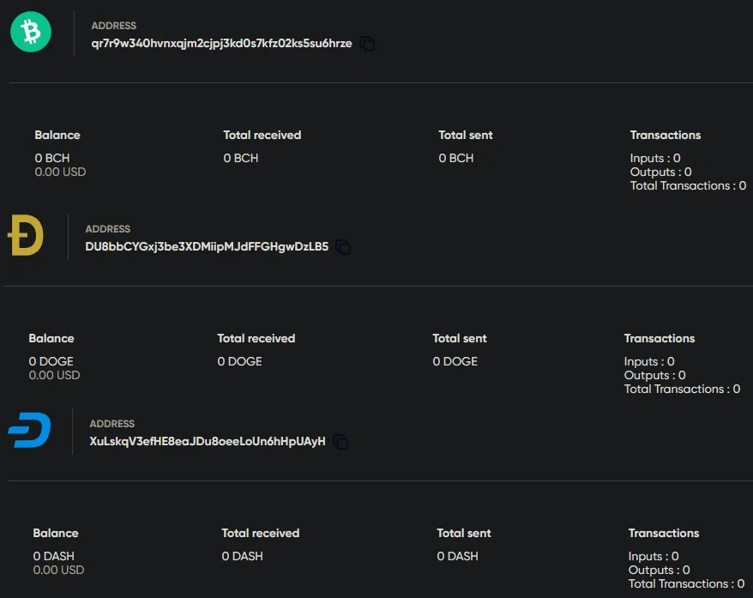Copy the Dogecoin address

pyautogui.click(x=343, y=247)
